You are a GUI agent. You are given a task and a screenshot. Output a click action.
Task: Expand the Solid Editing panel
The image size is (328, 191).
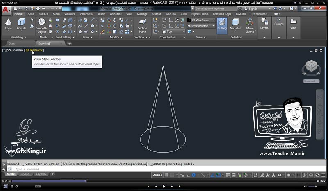pos(65,37)
